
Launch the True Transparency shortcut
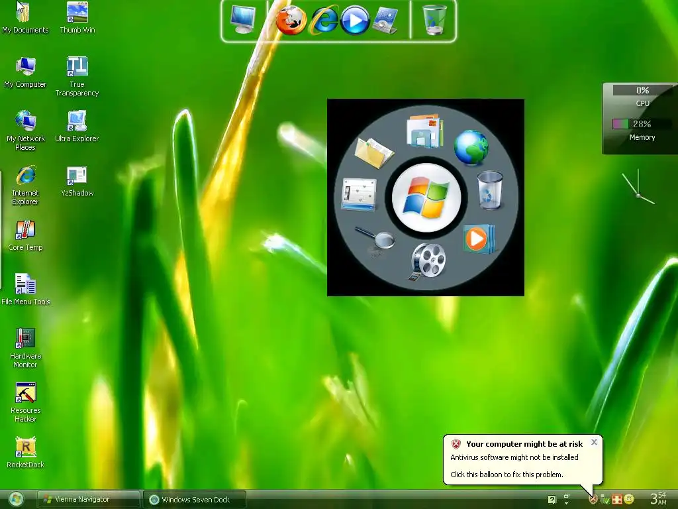click(77, 77)
